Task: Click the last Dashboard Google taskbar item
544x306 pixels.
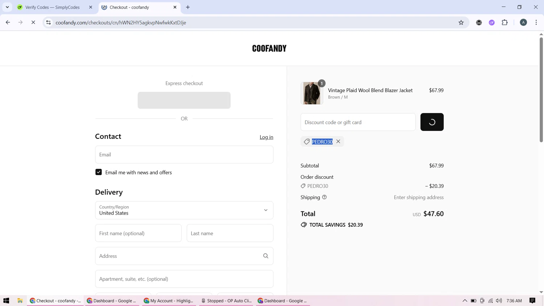Action: tap(283, 301)
